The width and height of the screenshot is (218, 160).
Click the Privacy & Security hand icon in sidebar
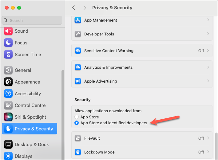click(x=8, y=129)
